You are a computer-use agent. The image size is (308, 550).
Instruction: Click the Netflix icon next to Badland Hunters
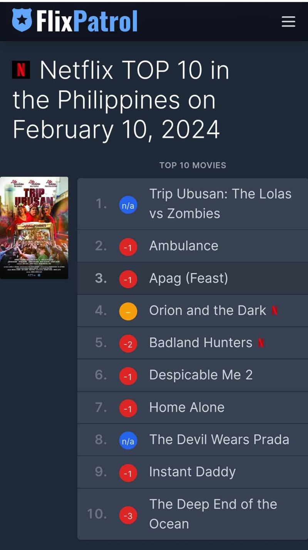point(261,343)
